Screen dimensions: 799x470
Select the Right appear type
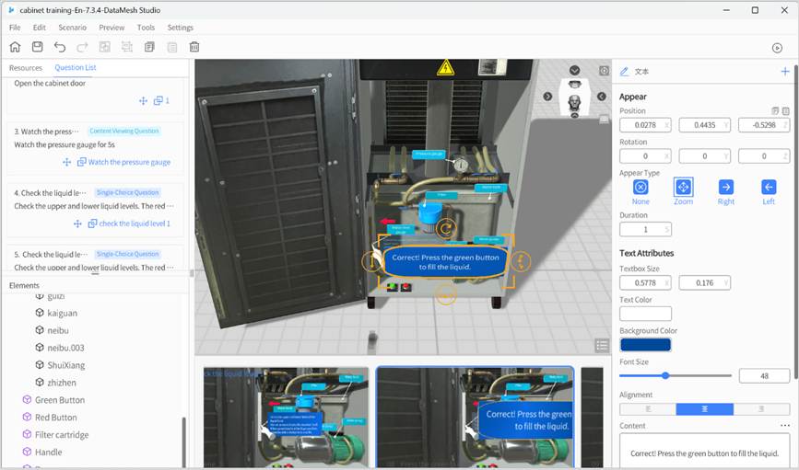coord(725,187)
